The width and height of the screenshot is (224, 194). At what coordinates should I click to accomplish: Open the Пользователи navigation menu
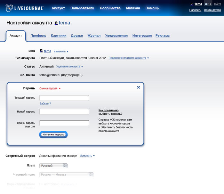(x=82, y=8)
